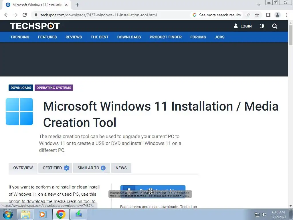
Task: Select the Microsoft Windows 11 Installation tab
Action: click(x=36, y=5)
